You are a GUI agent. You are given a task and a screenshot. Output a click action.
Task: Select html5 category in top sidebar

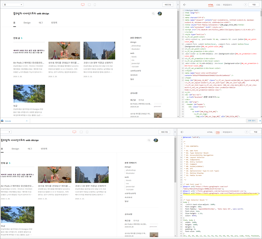click(134, 57)
